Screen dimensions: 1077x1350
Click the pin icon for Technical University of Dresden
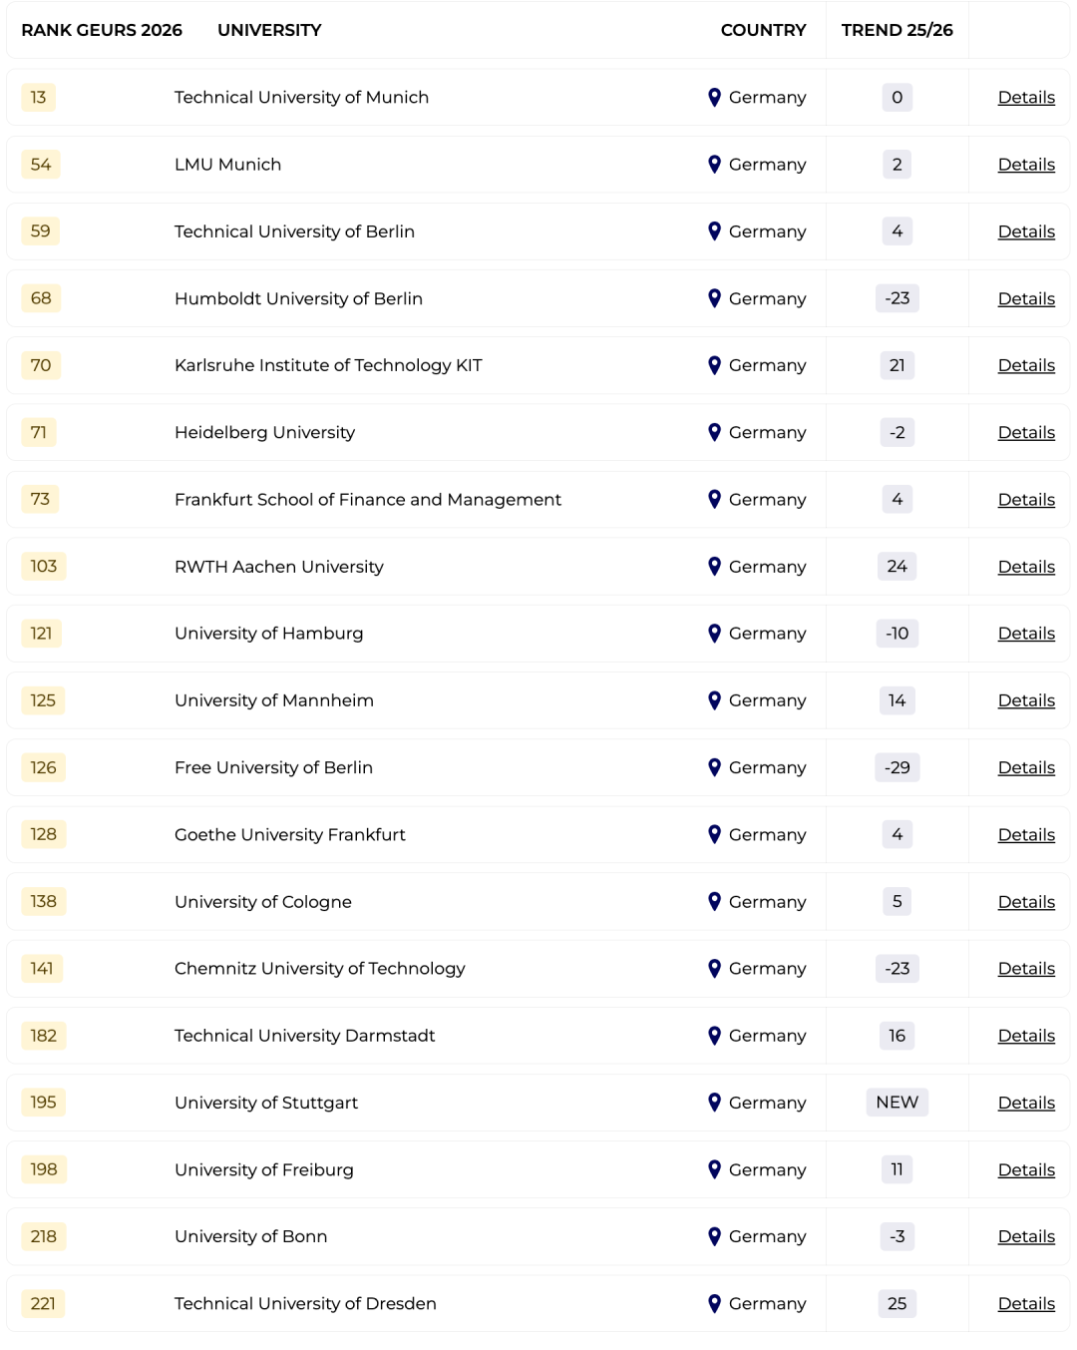[x=714, y=1303]
